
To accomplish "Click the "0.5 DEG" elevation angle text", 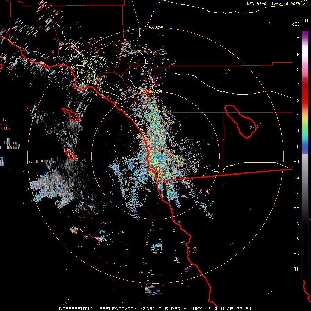I will (170, 309).
